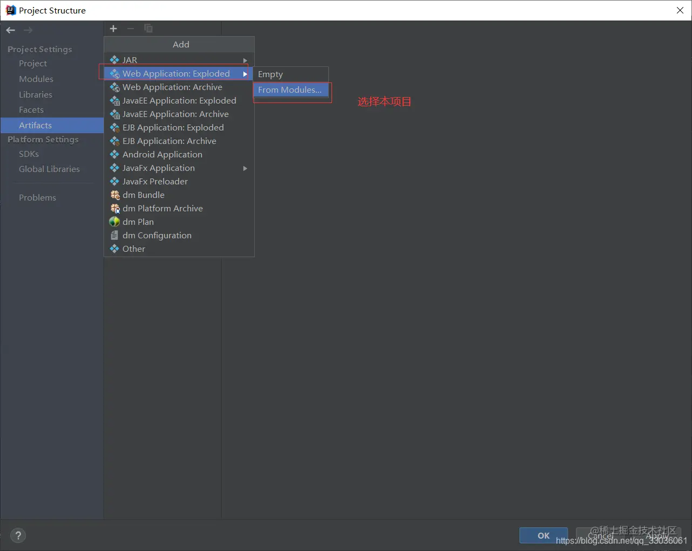
Task: Click the dm Bundle icon
Action: coord(115,195)
